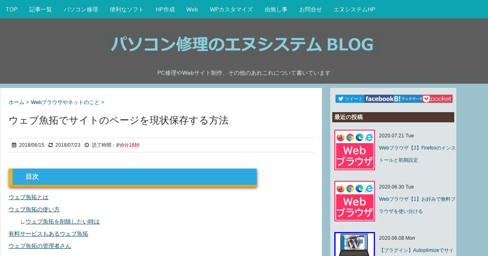488x256 pixels.
Task: Jump to ウェブ魚拓とは in contents
Action: coord(28,197)
